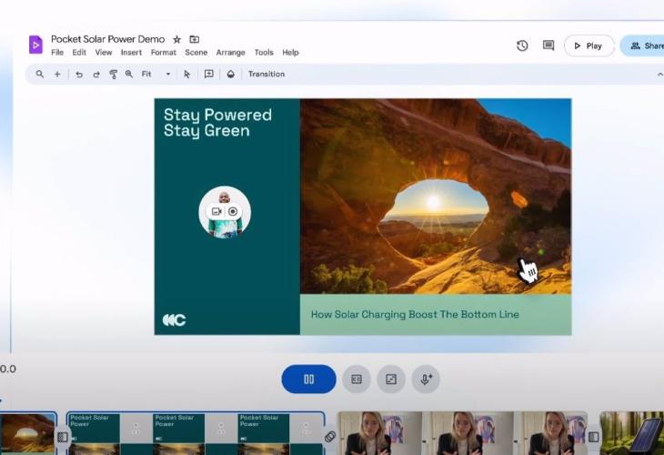Click the search magnifier in the toolbar
The height and width of the screenshot is (455, 664).
(x=40, y=75)
